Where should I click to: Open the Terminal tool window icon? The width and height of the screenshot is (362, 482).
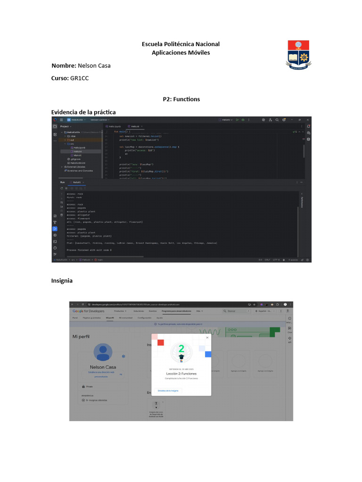point(55,241)
